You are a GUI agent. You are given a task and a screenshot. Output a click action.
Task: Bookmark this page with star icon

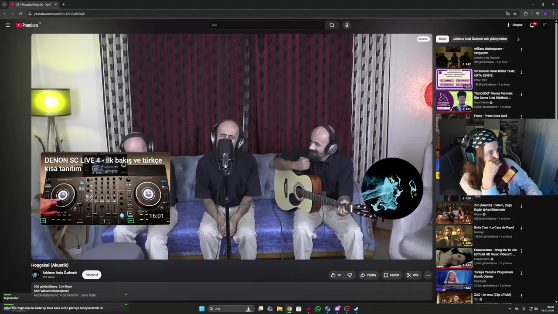[515, 14]
